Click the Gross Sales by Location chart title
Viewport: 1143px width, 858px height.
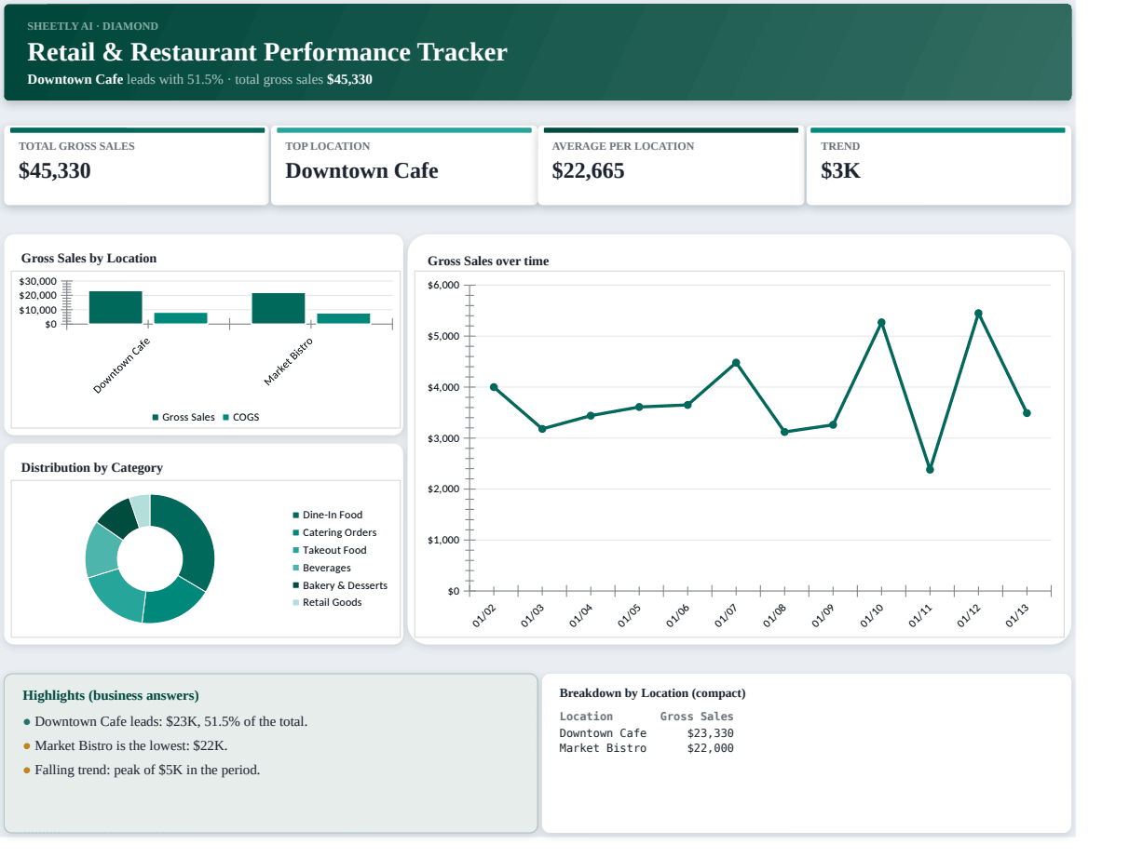[88, 259]
